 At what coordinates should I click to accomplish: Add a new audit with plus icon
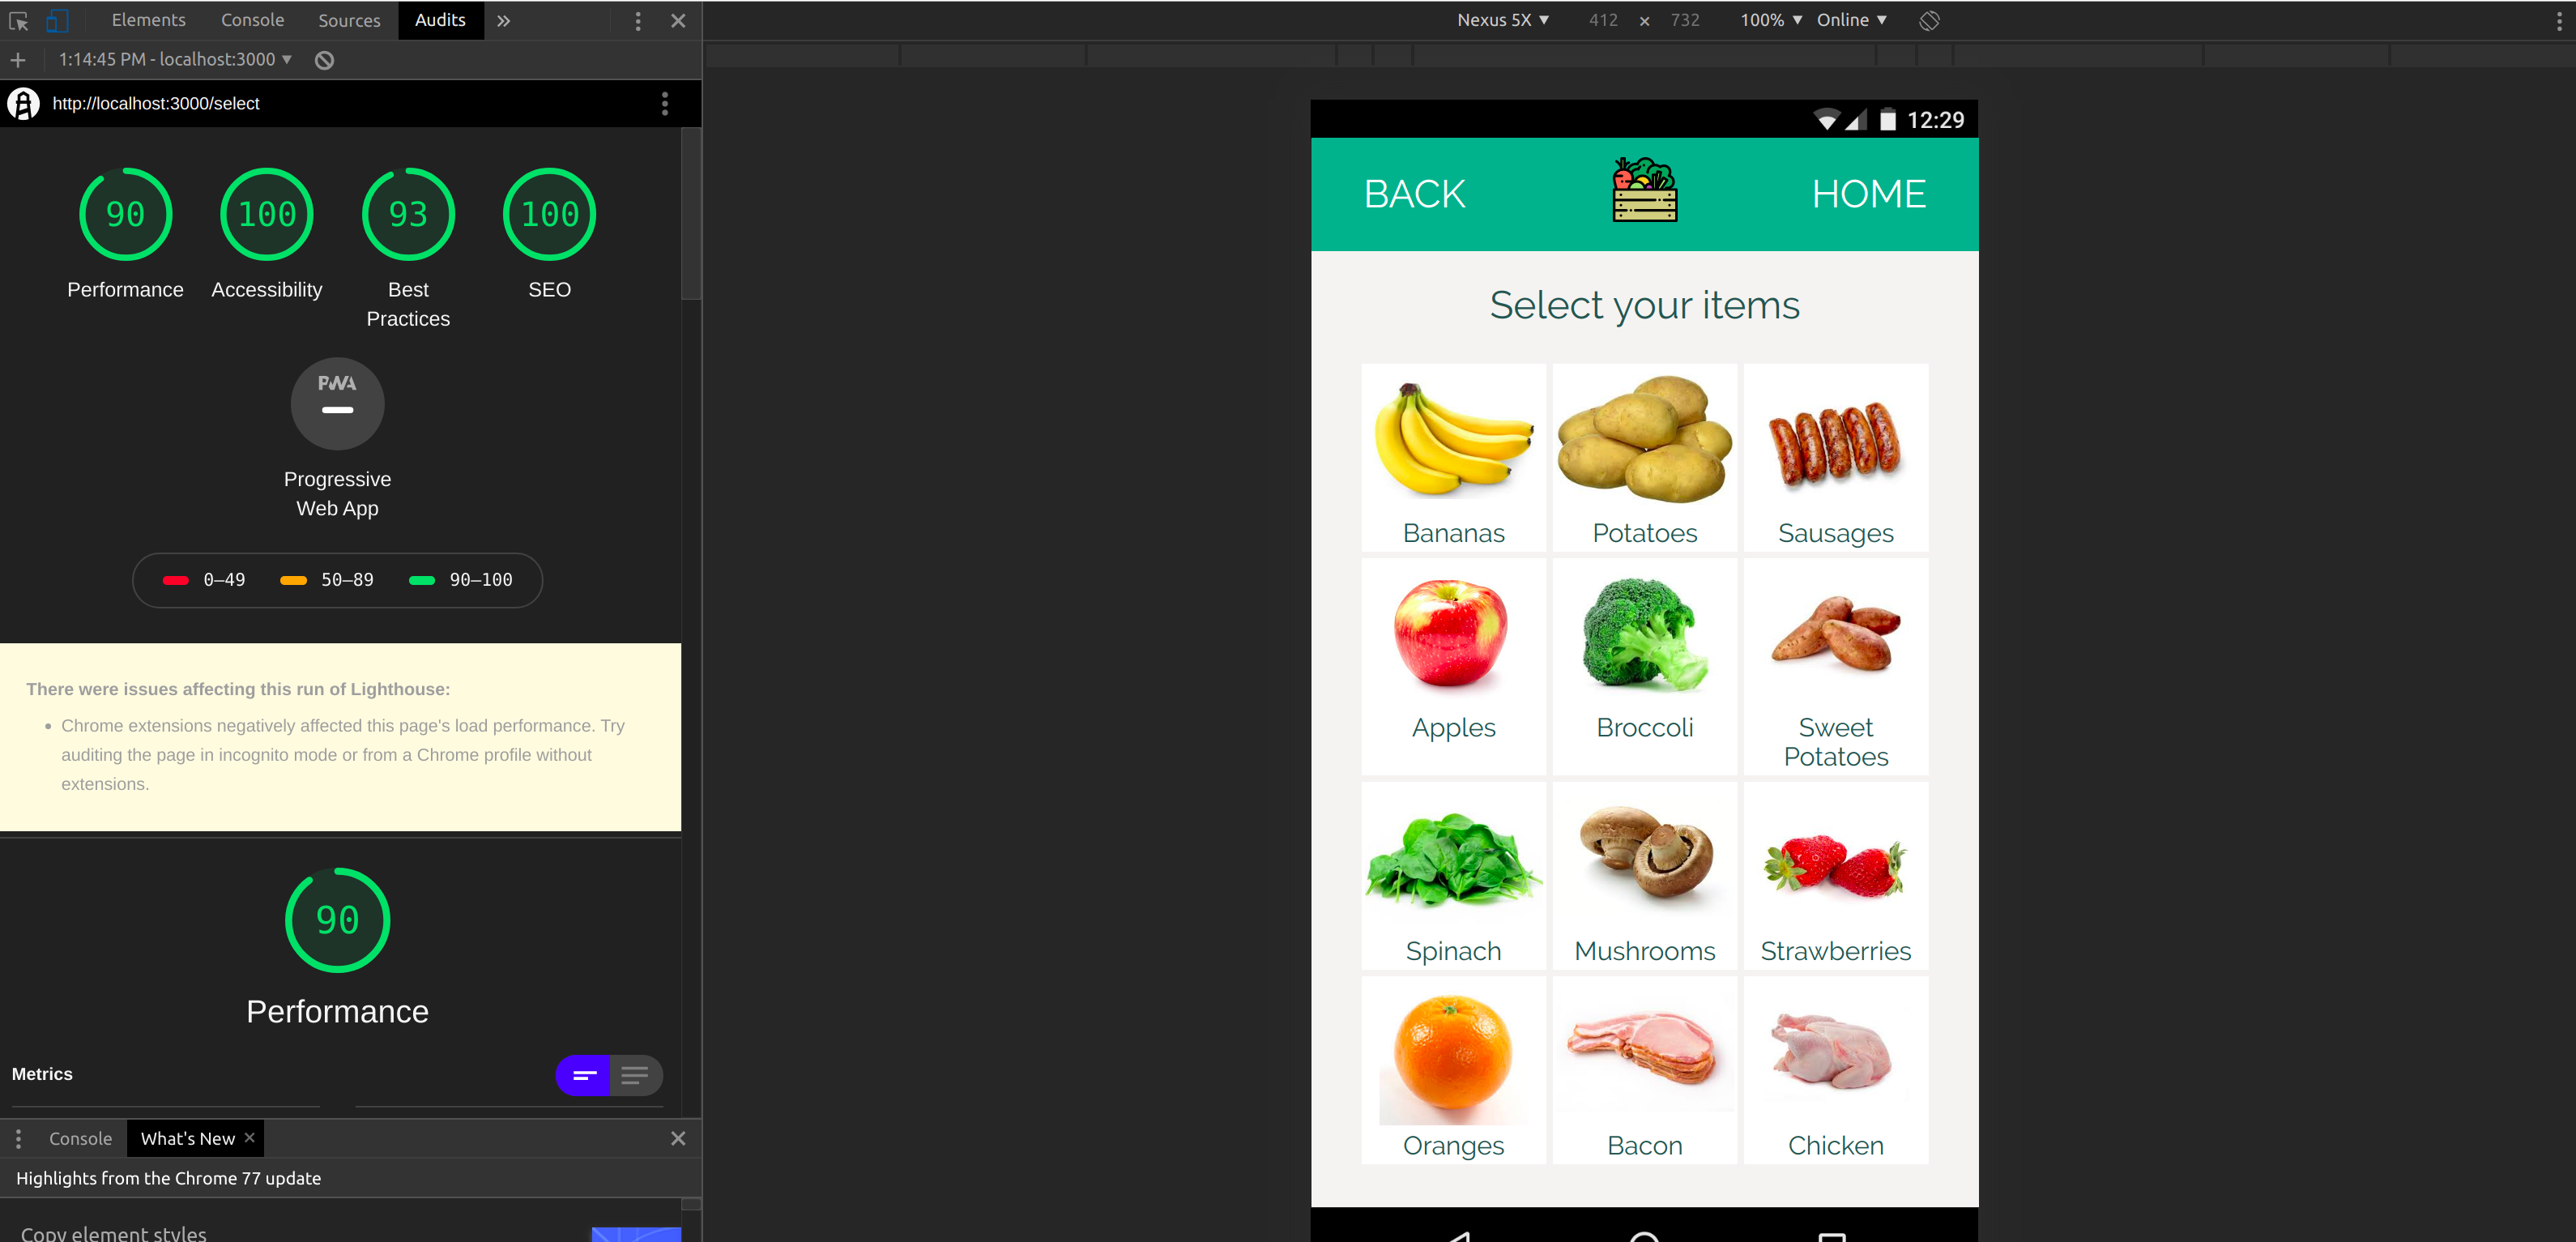click(18, 60)
